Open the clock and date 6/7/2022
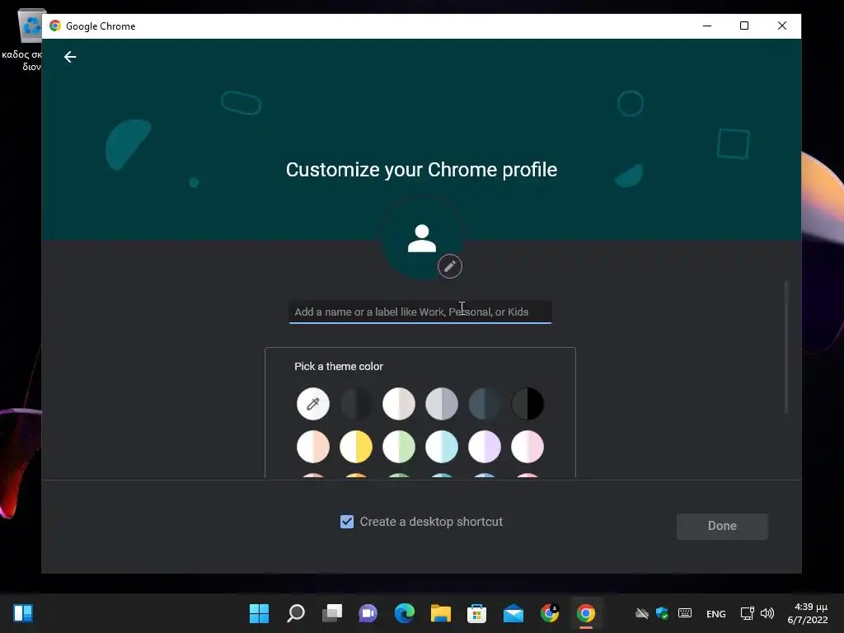The image size is (844, 633). pyautogui.click(x=808, y=613)
